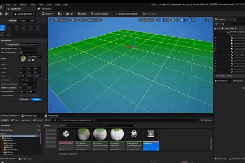The width and height of the screenshot is (245, 163).
Task: Open the Lit view mode dropdown
Action: click(x=74, y=20)
